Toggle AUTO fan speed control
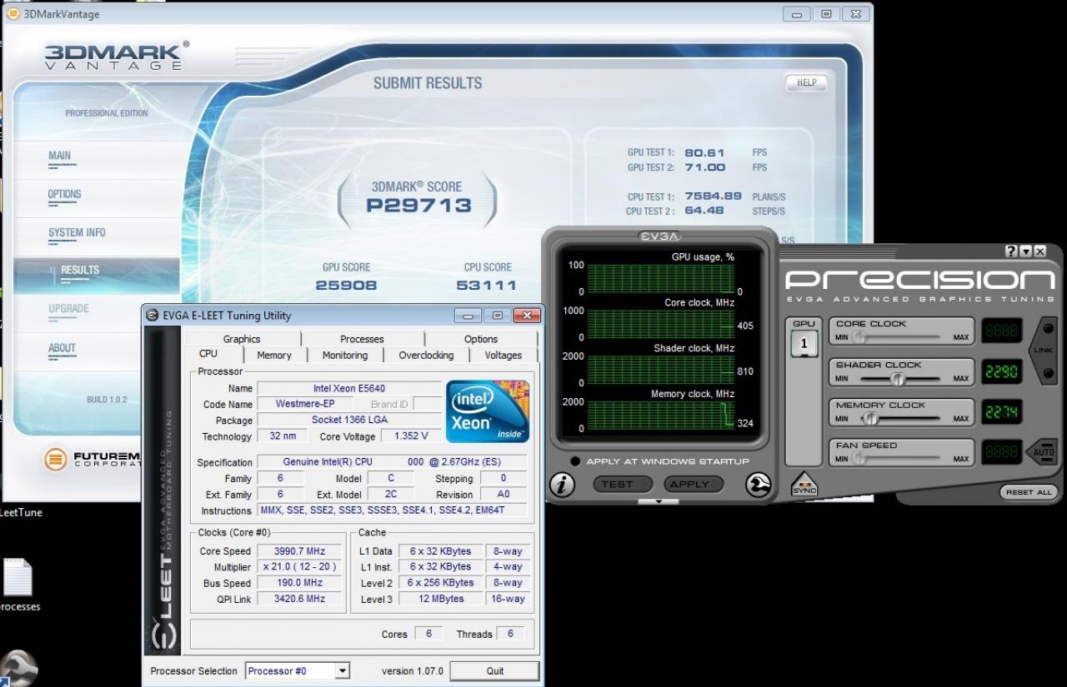Screen dimensions: 1067x687 click(1044, 452)
